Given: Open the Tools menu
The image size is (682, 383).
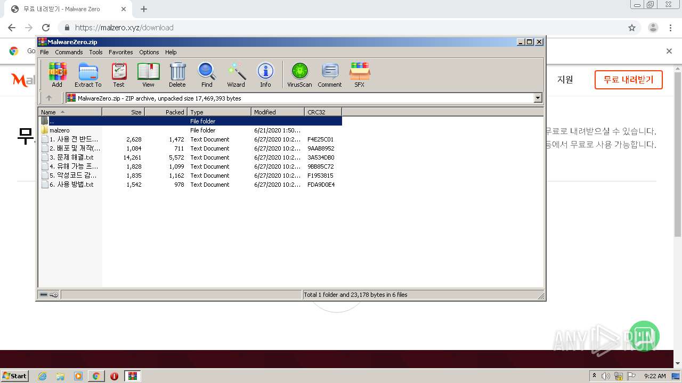Looking at the screenshot, I should point(96,52).
